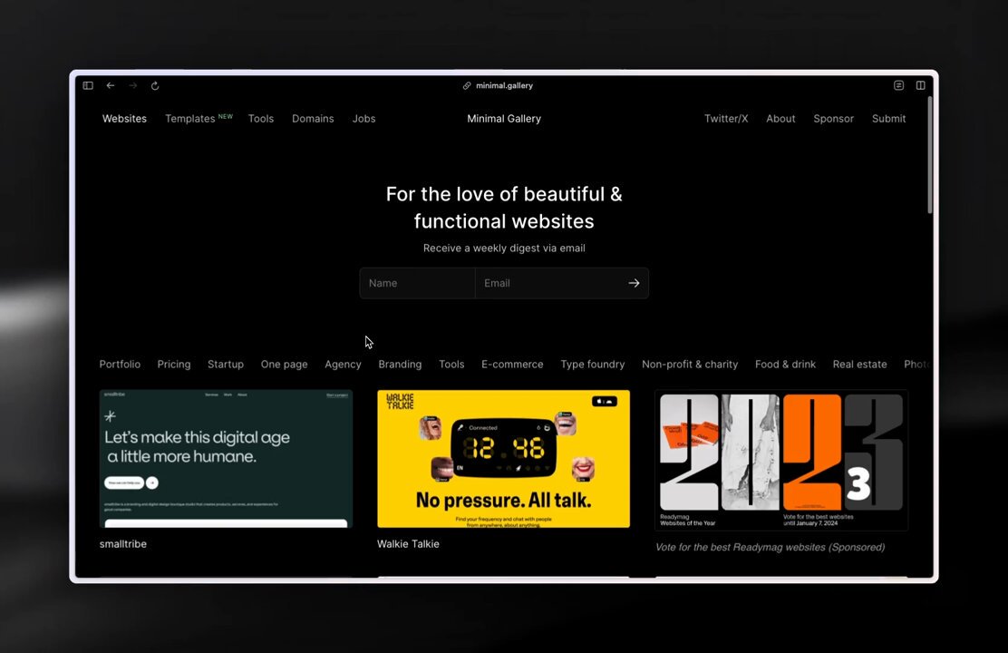Go back with the browser arrow
The width and height of the screenshot is (1008, 653).
pyautogui.click(x=111, y=85)
